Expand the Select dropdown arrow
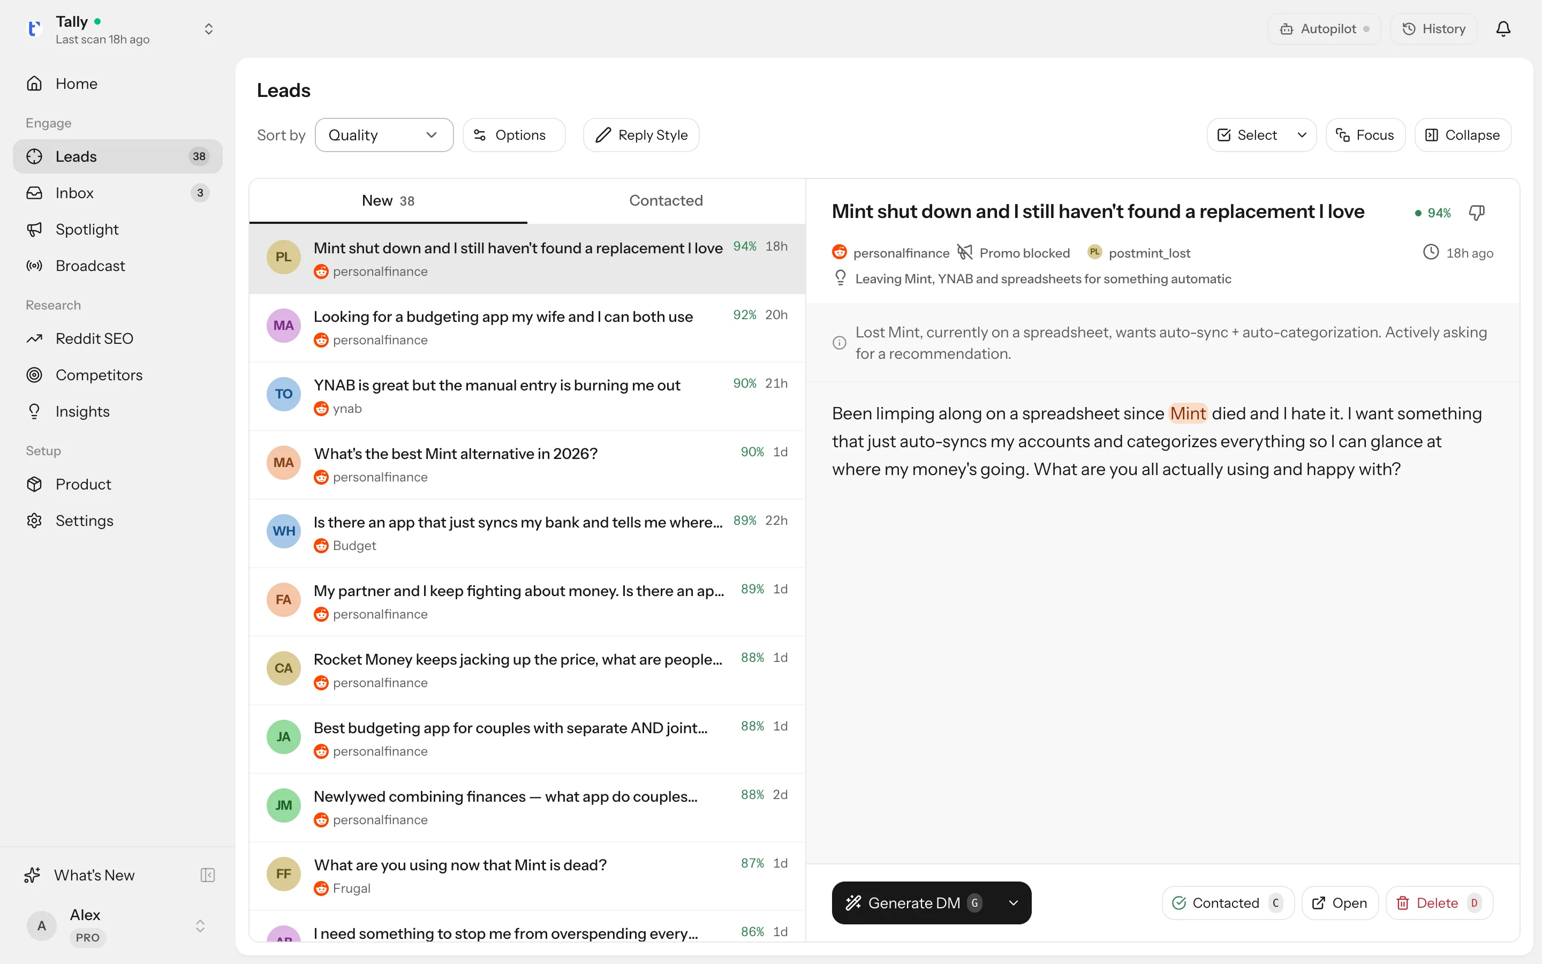Screen dimensions: 1542x964 click(x=1302, y=135)
